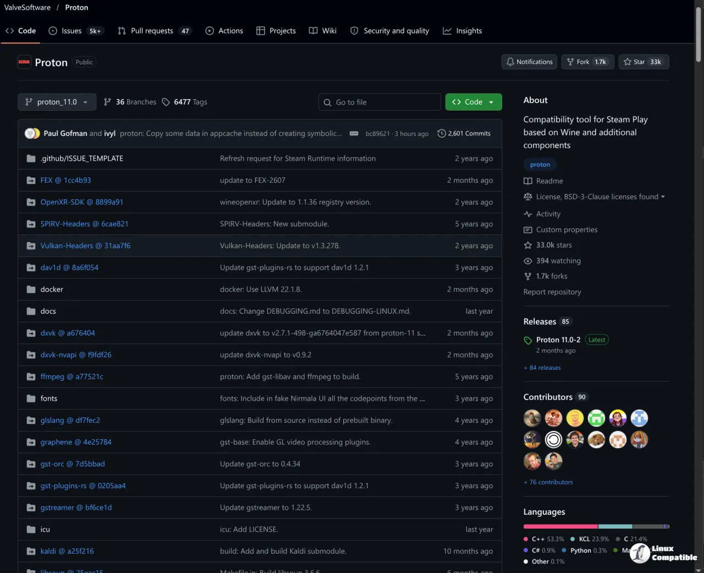Open the + 84 releases link
This screenshot has height=573, width=704.
pos(542,368)
